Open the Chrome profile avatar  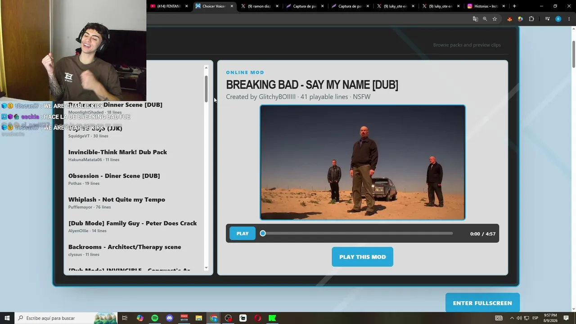[558, 19]
